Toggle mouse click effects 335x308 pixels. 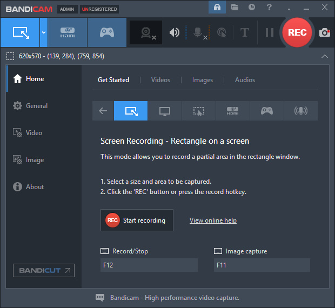pos(222,32)
